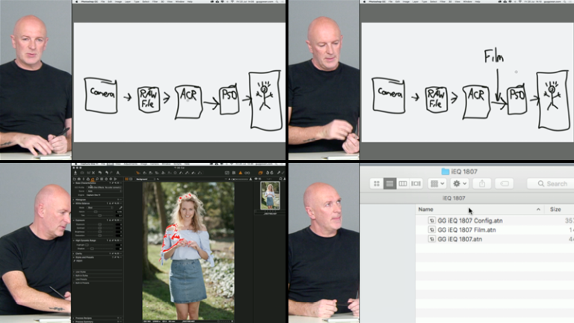This screenshot has height=323, width=574.
Task: Sort files by Name column header
Action: (426, 209)
